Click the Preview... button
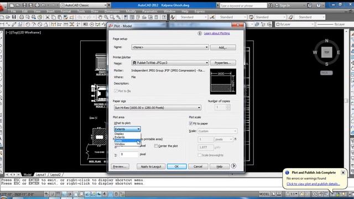This screenshot has width=354, height=199. (120, 166)
